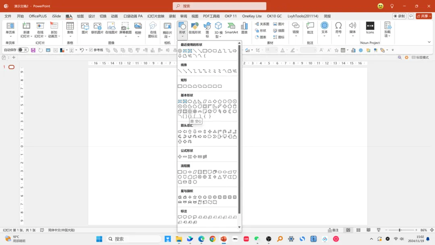Select the straight line in 线条 section
The height and width of the screenshot is (245, 435).
click(x=180, y=71)
